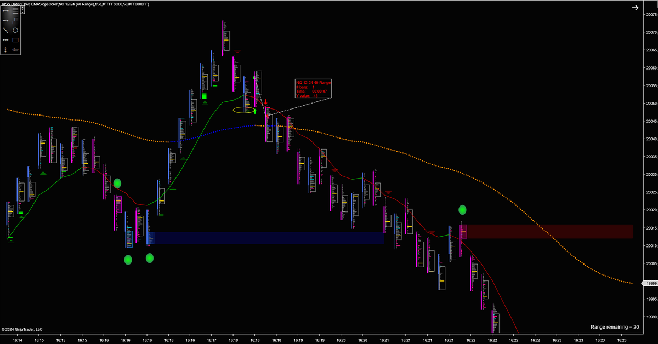
Task: Select the red down arrow marker on chart
Action: [266, 102]
